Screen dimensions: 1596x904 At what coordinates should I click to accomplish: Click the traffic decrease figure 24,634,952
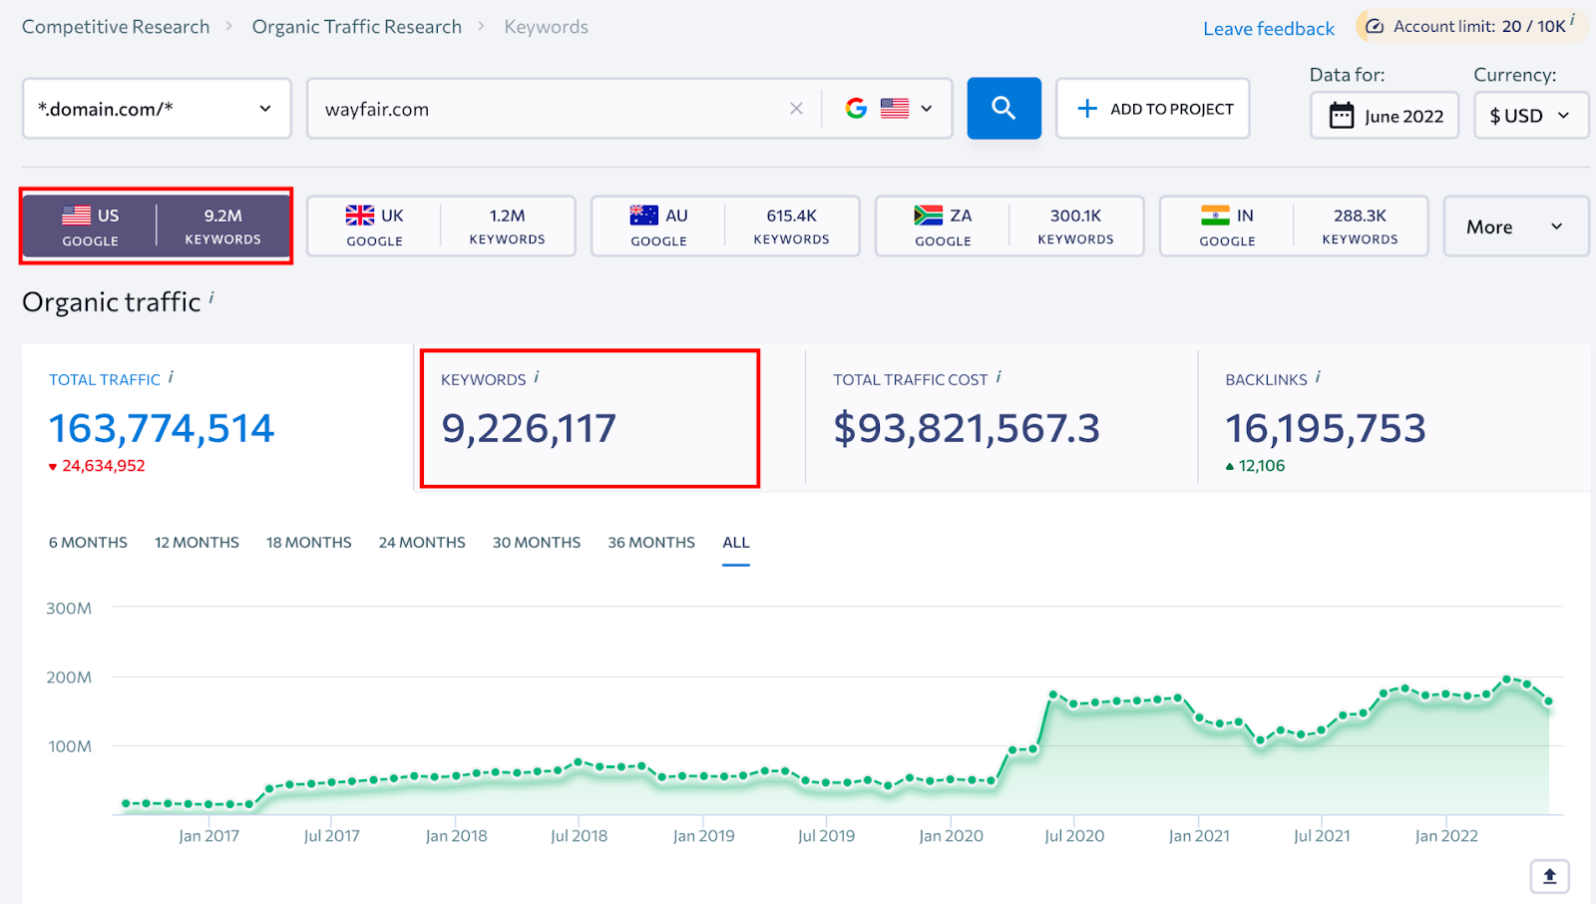tap(104, 466)
